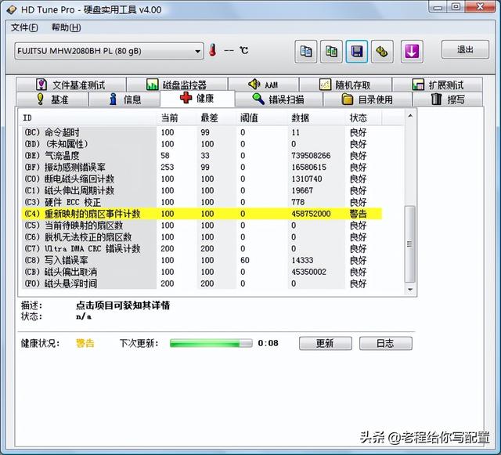501x455 pixels.
Task: Click the green next-update progress bar
Action: point(211,344)
